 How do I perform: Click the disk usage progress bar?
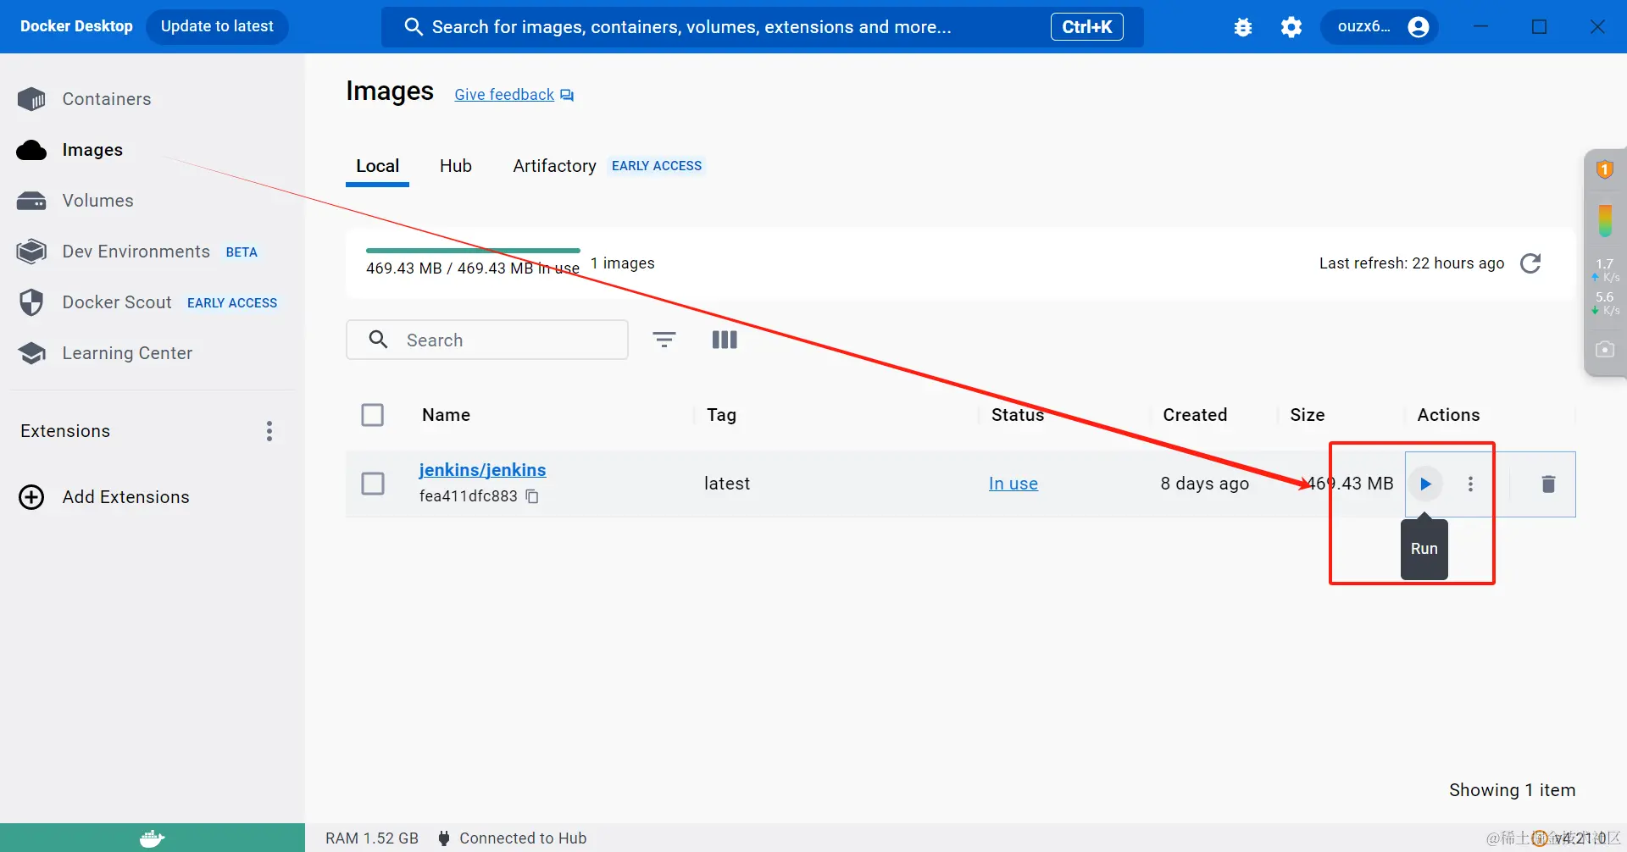point(473,251)
